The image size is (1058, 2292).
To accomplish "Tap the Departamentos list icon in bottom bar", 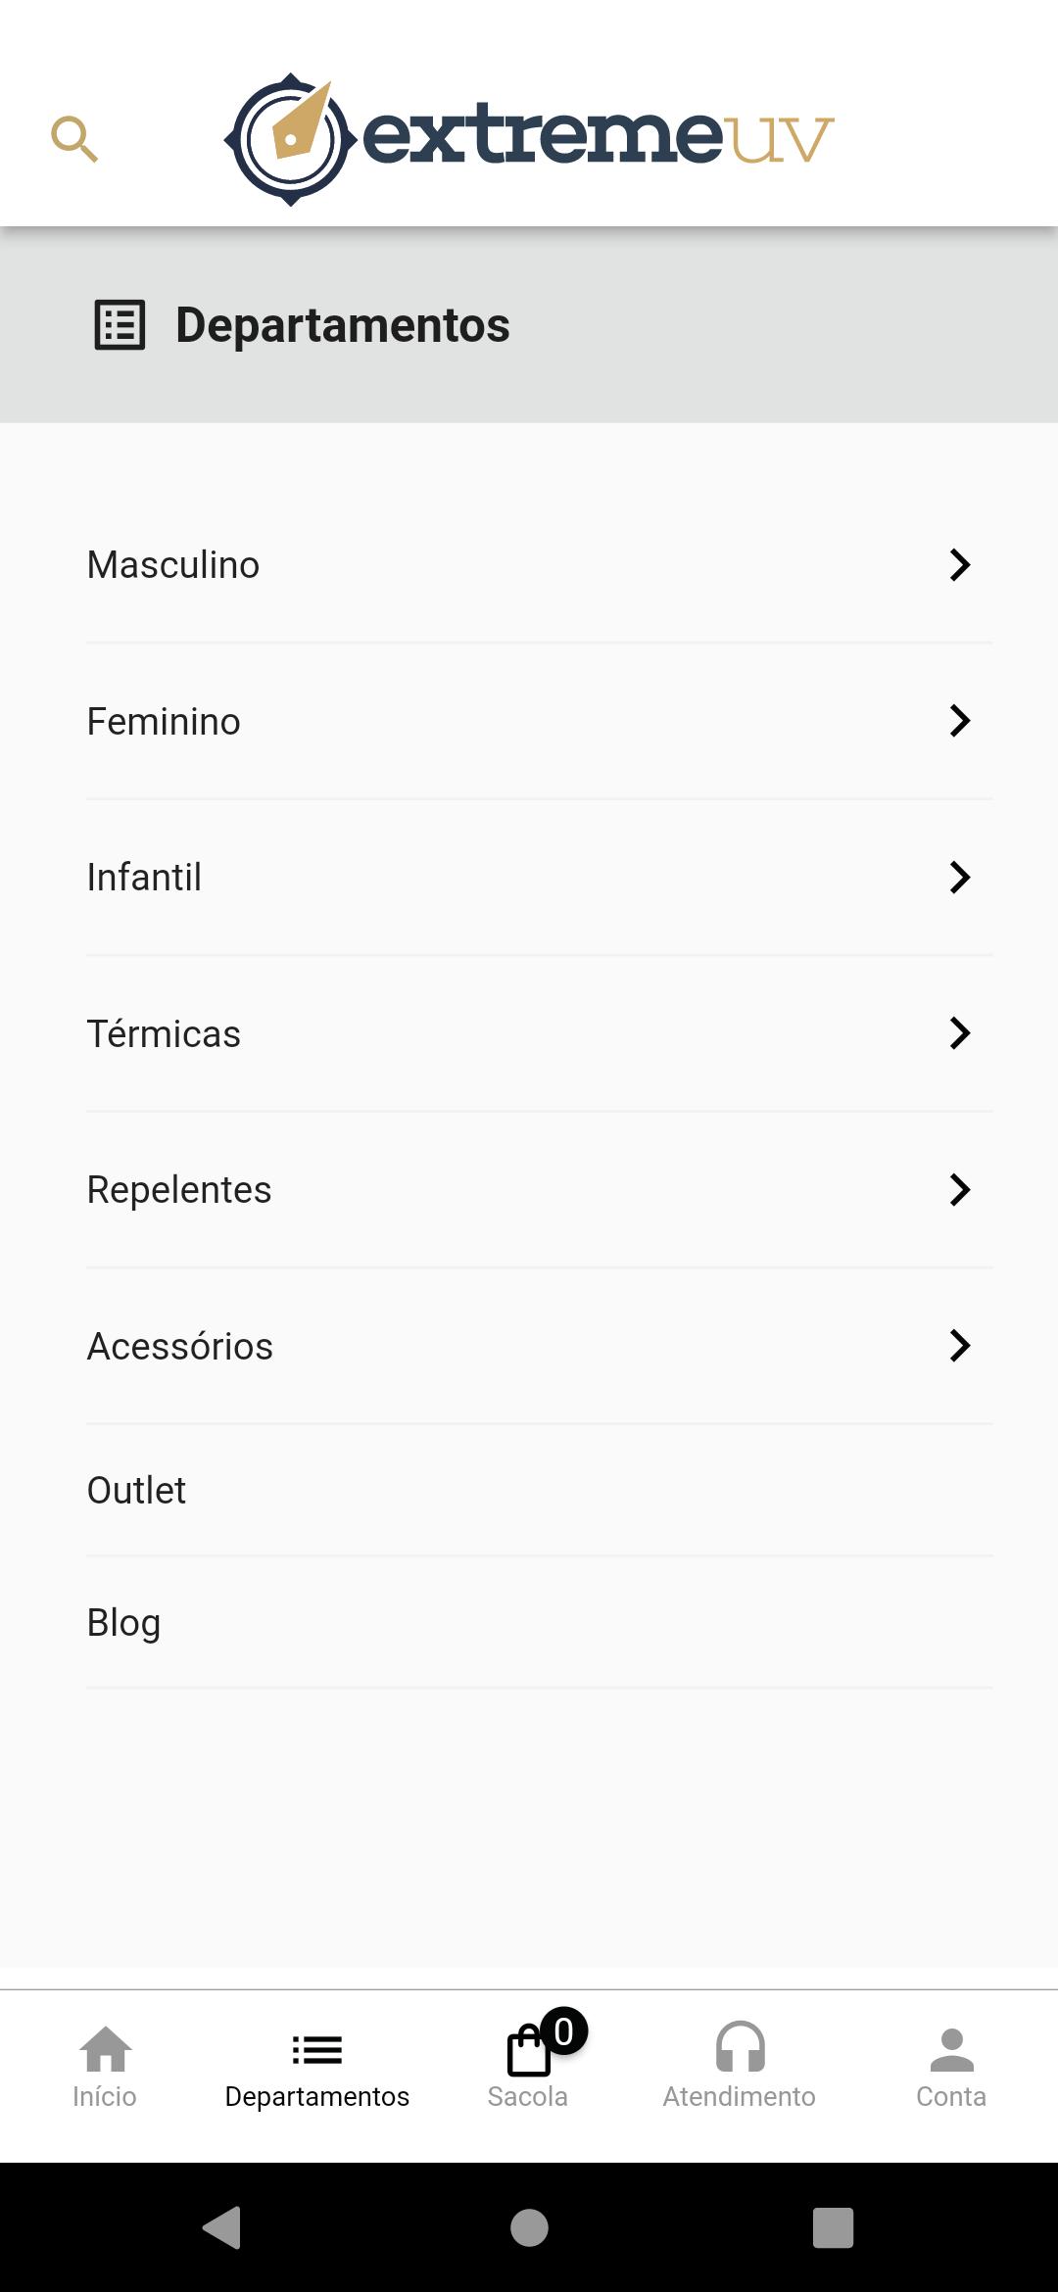I will (317, 2049).
